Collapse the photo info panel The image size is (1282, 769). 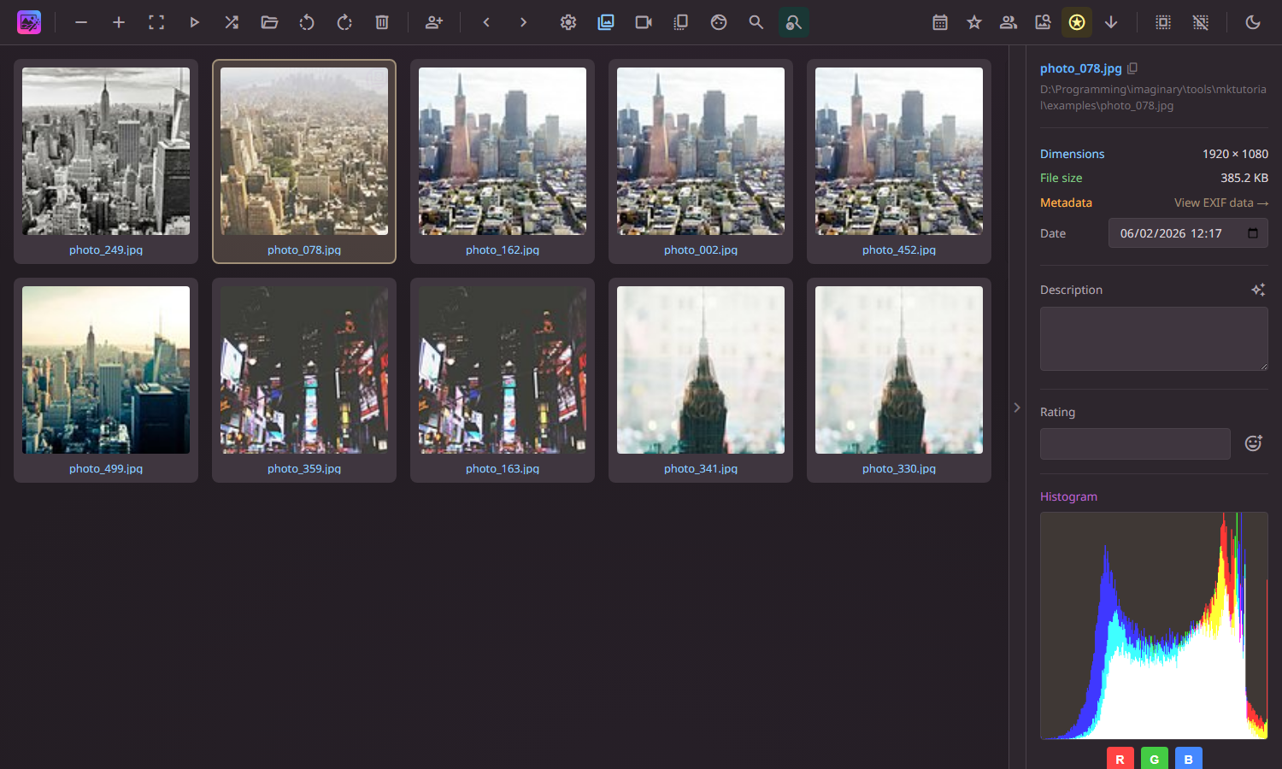1016,408
